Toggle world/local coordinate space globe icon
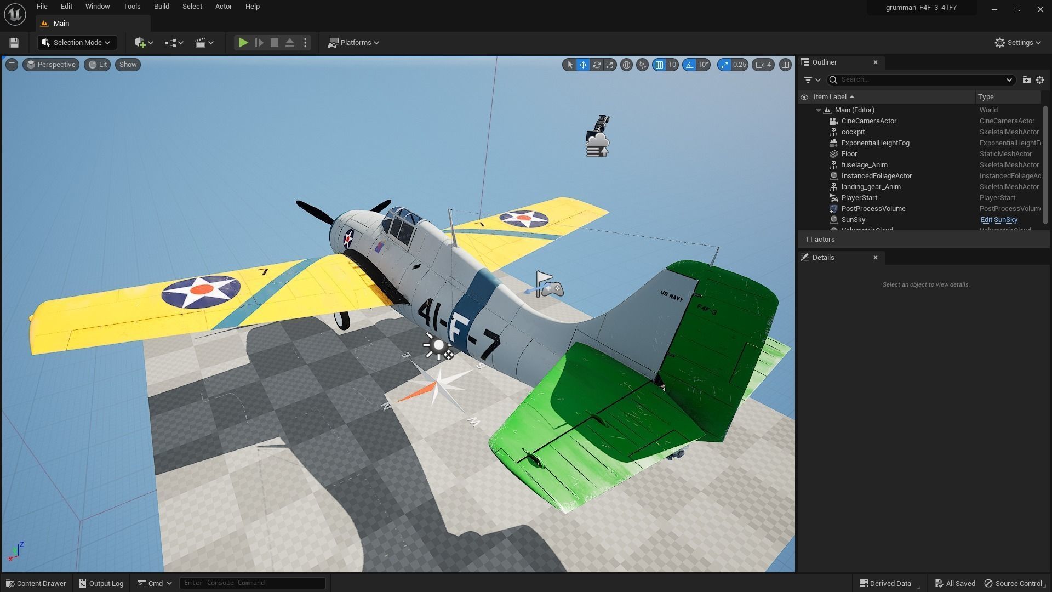 click(x=626, y=65)
